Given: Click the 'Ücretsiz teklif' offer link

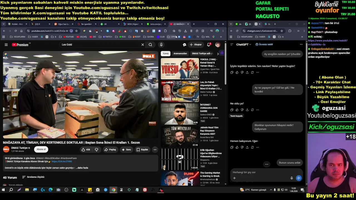Looking at the screenshot, I should click(x=264, y=44).
